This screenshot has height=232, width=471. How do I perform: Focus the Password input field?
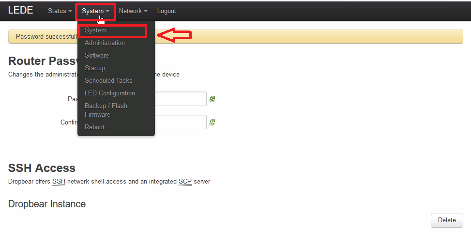[181, 99]
